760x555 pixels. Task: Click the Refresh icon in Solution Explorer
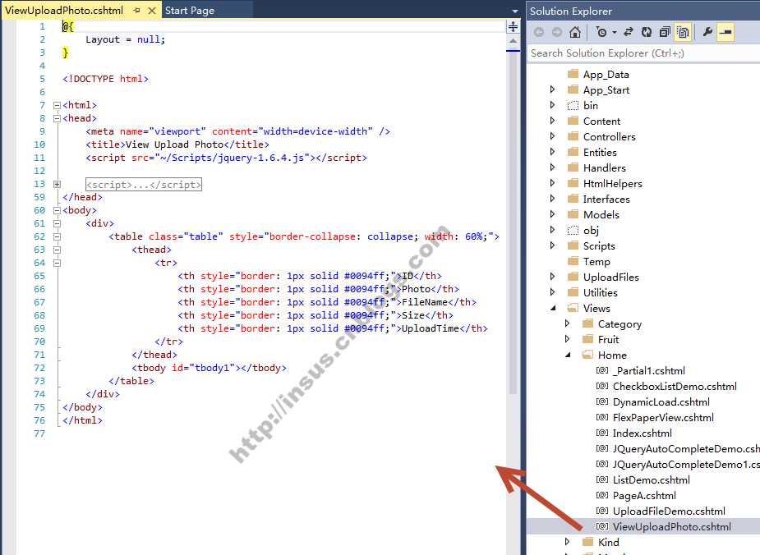(646, 33)
